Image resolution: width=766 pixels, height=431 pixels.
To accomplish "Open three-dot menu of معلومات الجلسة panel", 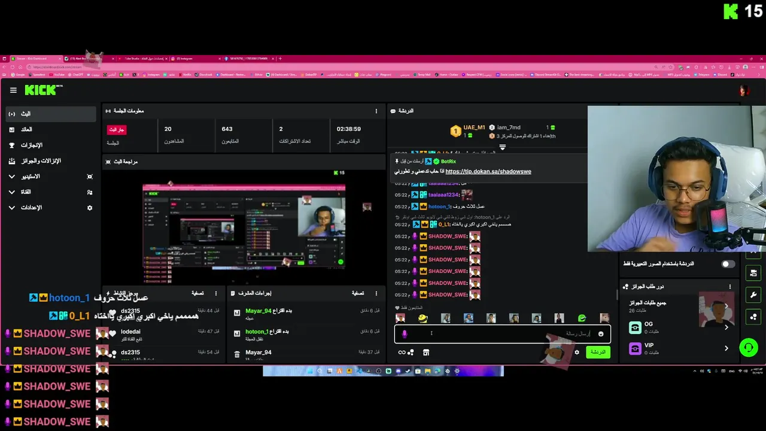I will (376, 111).
